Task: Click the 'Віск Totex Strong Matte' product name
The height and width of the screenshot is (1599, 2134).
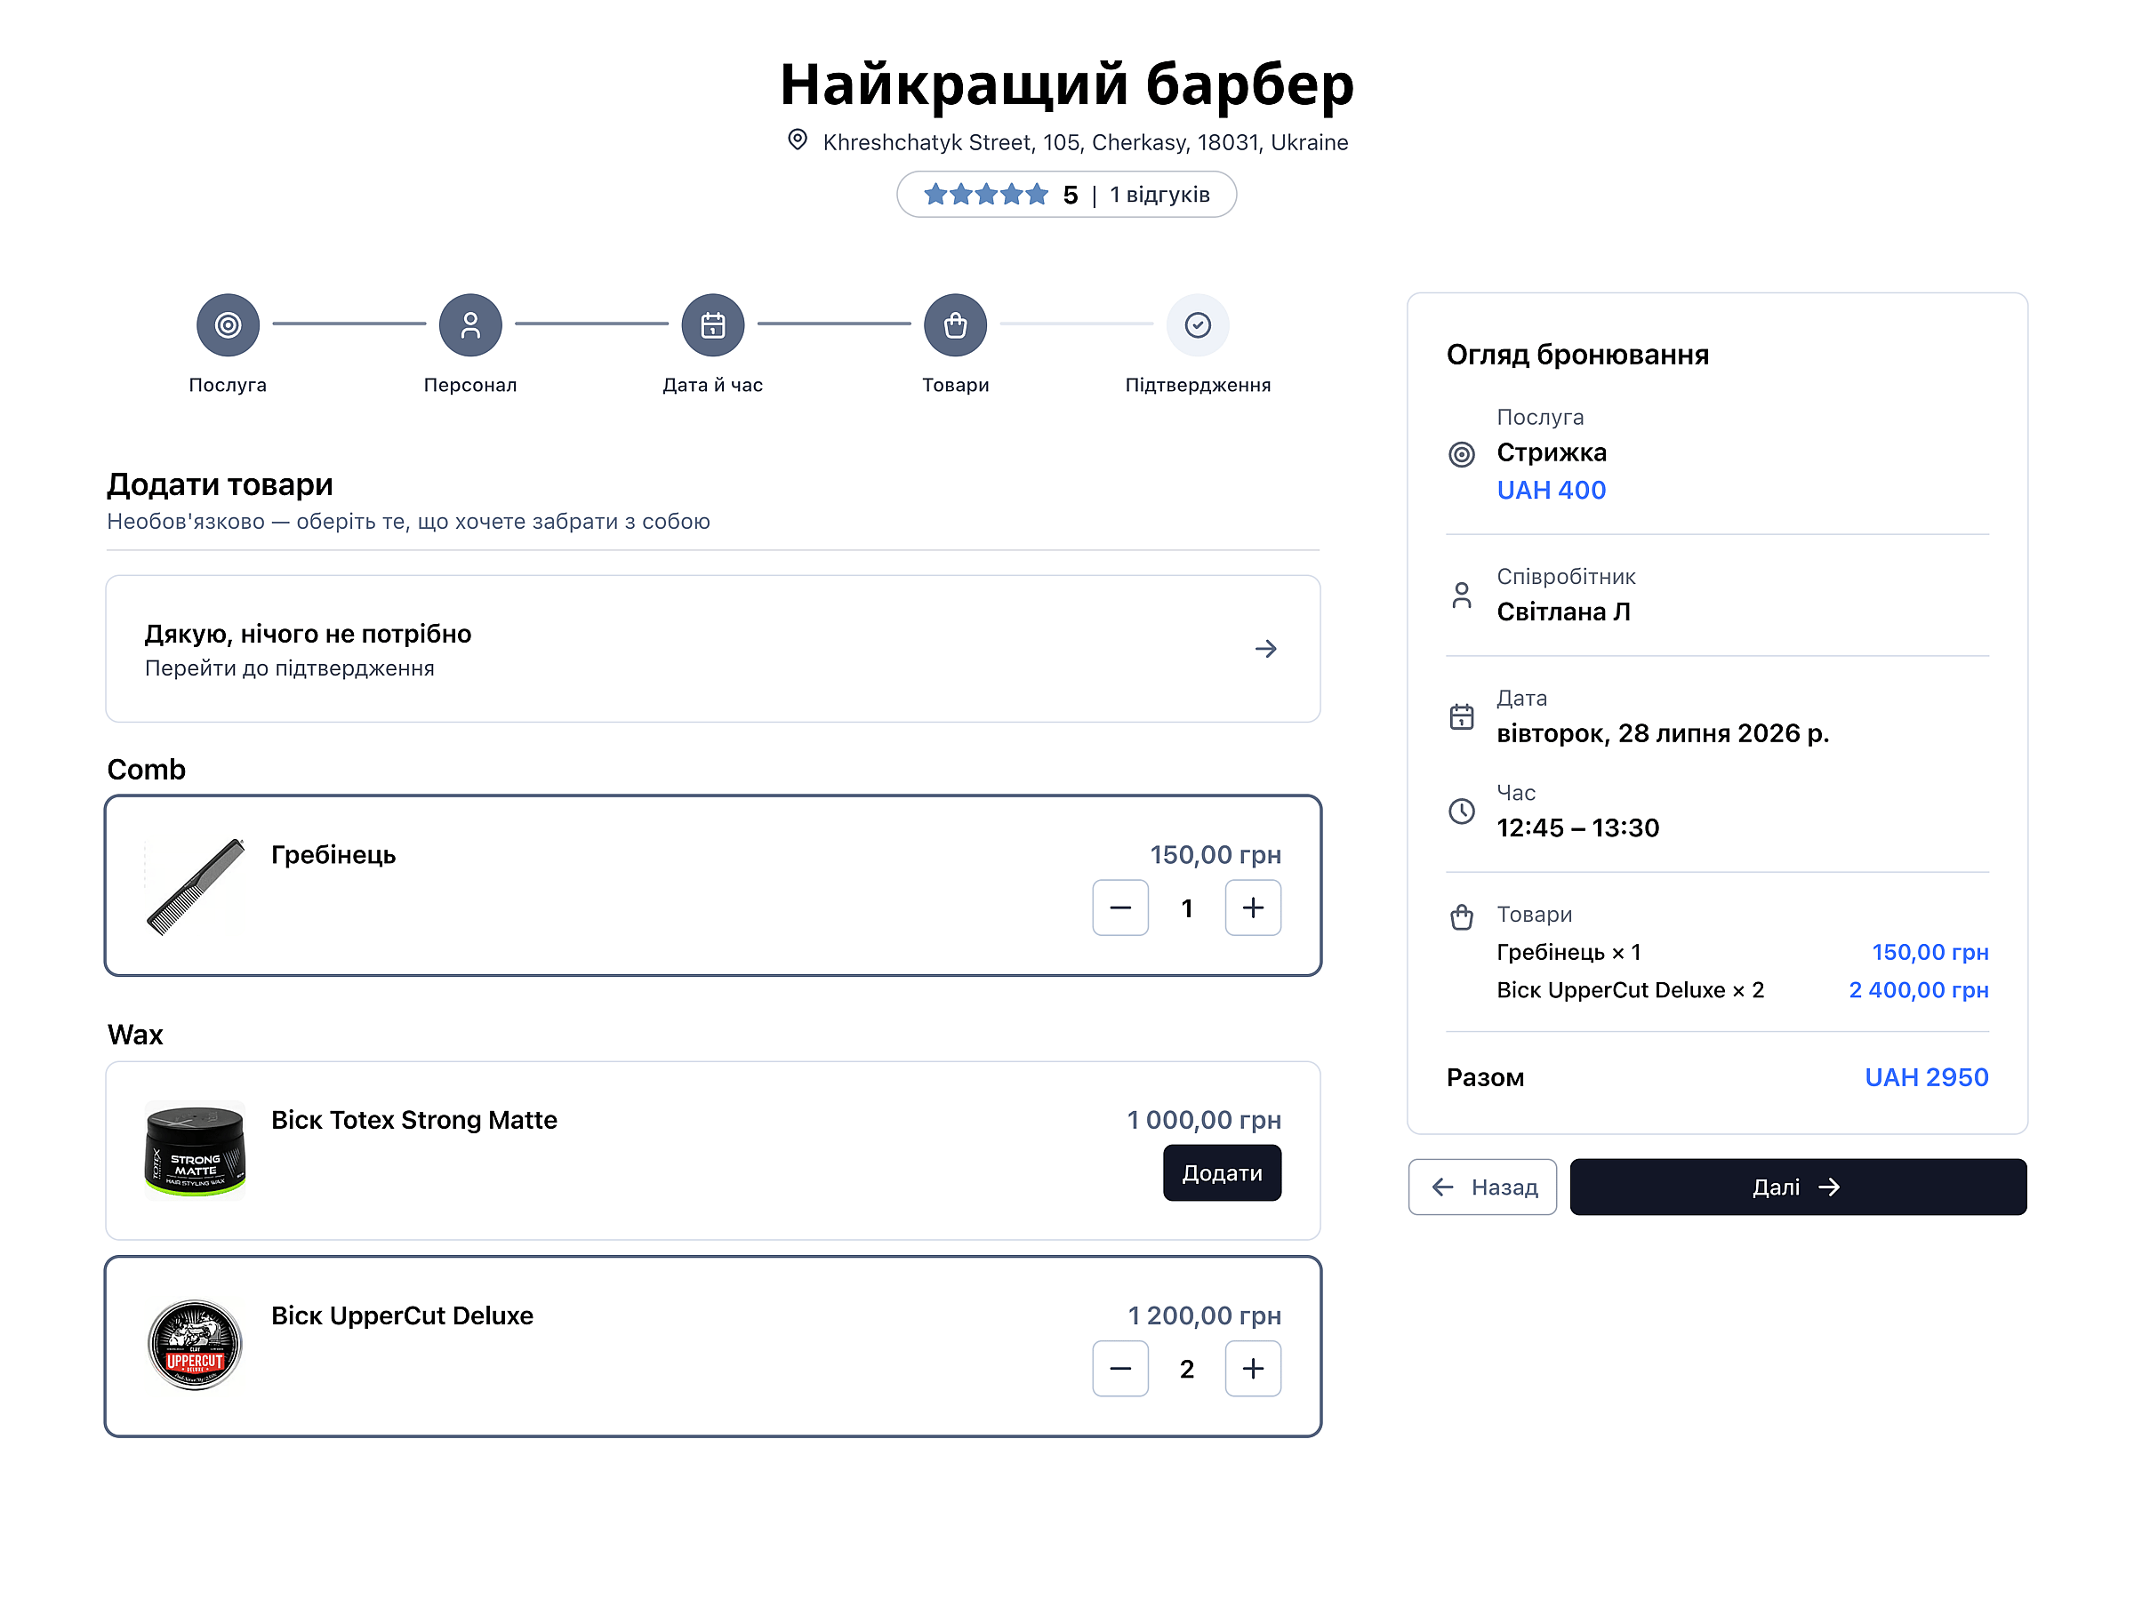Action: 413,1120
